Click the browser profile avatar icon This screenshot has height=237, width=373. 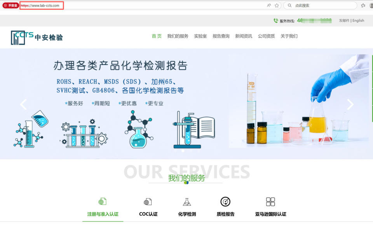click(371, 5)
